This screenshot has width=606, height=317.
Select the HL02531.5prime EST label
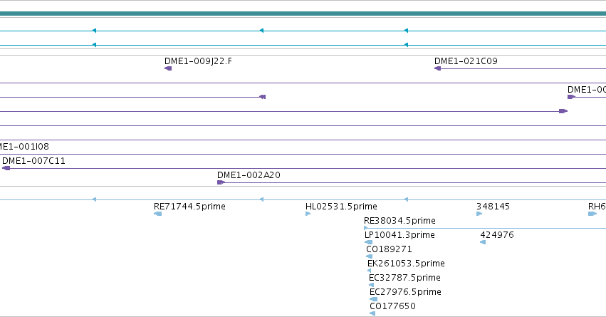coord(341,207)
